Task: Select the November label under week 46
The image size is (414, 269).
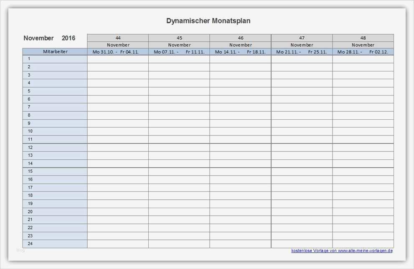Action: point(240,45)
